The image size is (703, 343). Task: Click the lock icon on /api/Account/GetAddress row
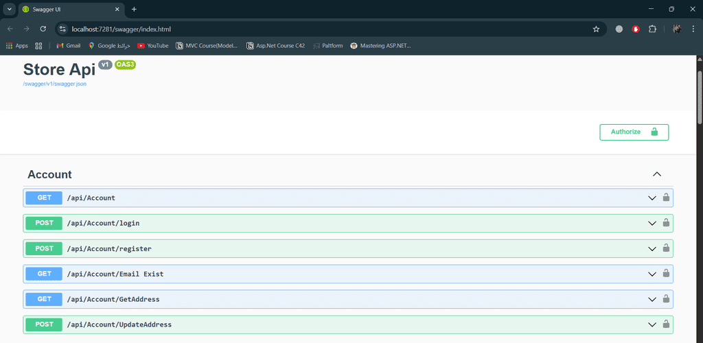pyautogui.click(x=665, y=299)
